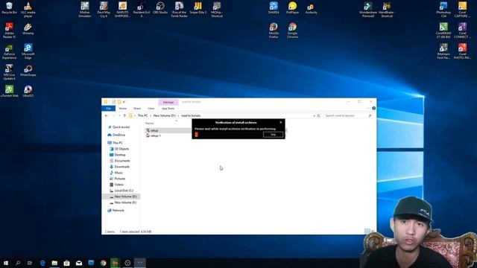Open Local Disk (C:) in navigation pane
This screenshot has width=477, height=268.
point(121,191)
